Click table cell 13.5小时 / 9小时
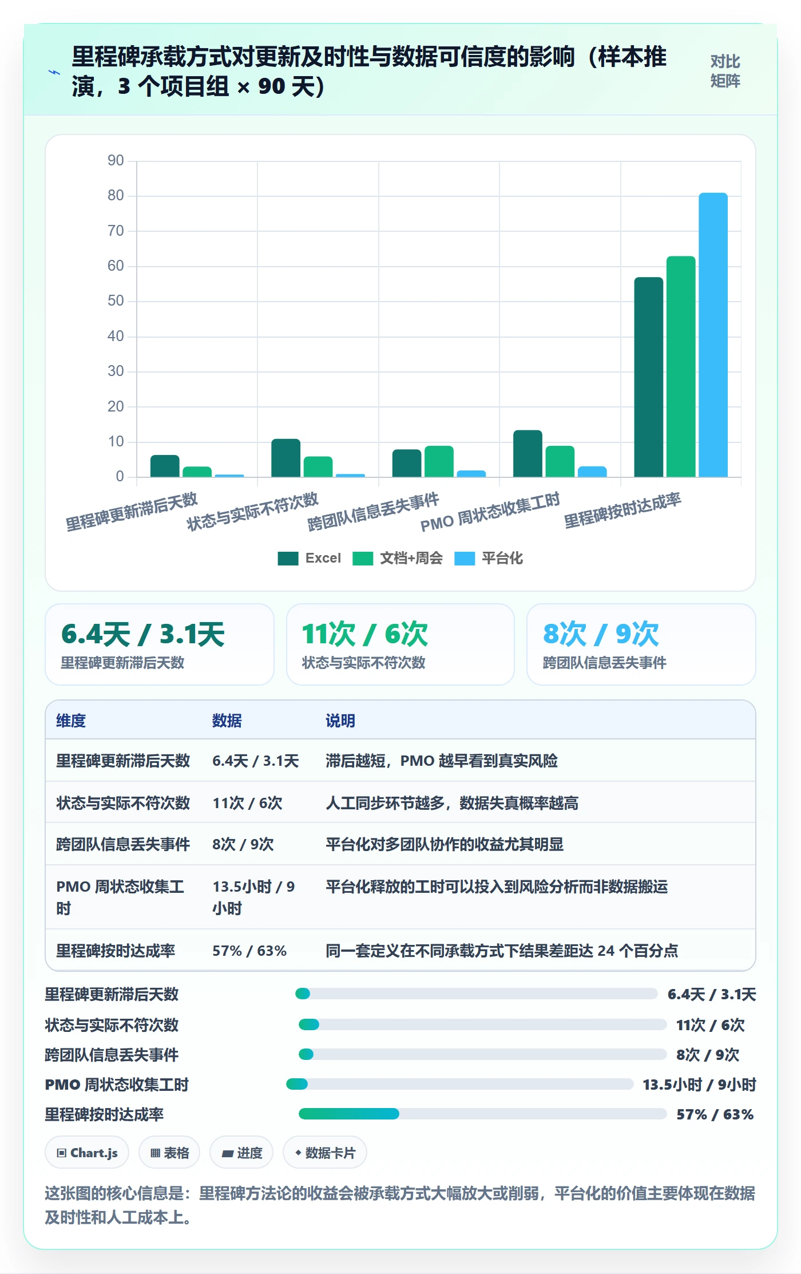This screenshot has width=801, height=1274. (253, 897)
